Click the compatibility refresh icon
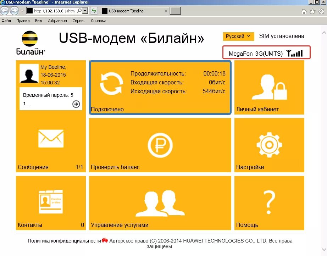Screen dimensions: 327x256 [94, 11]
